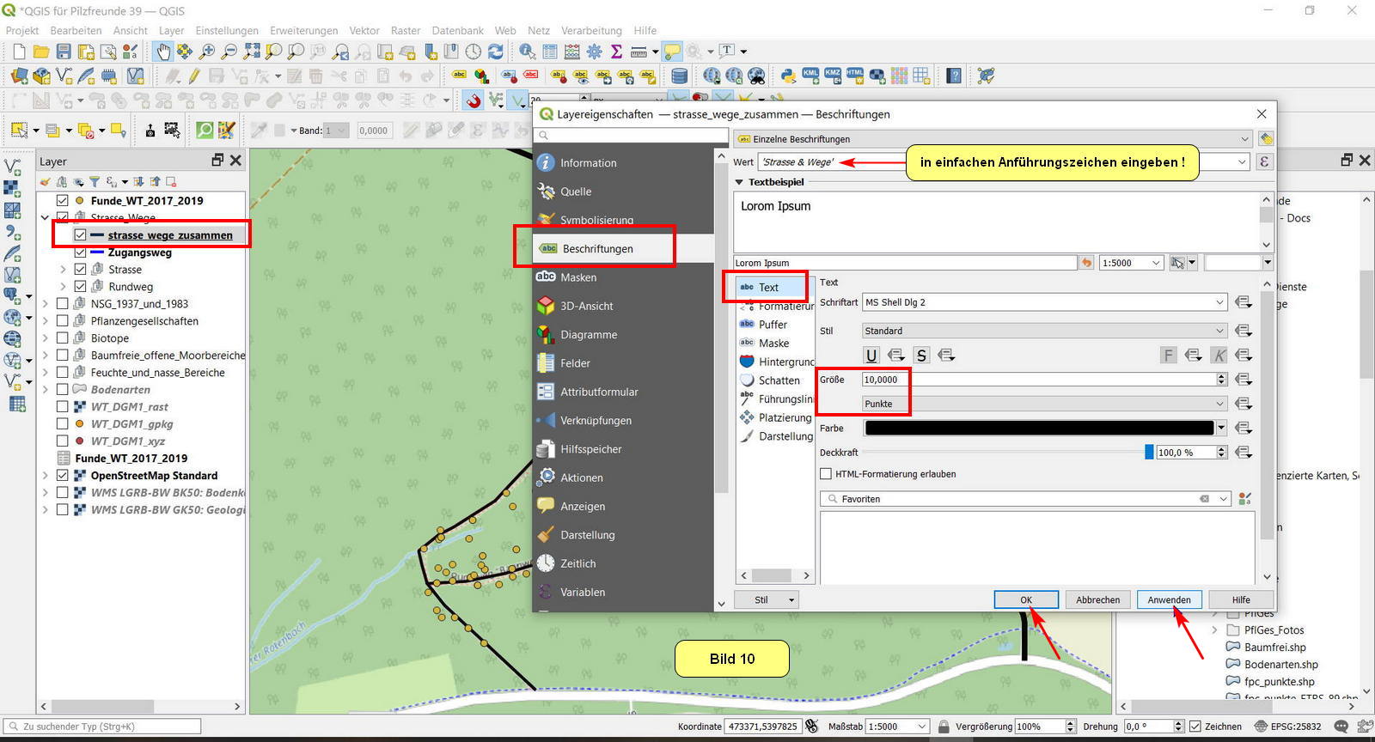Image resolution: width=1375 pixels, height=742 pixels.
Task: Open the Vektor menu
Action: click(364, 30)
